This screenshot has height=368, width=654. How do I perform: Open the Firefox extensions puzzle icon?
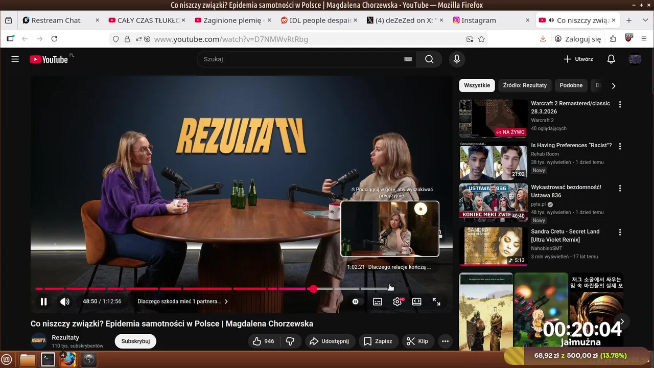click(613, 39)
